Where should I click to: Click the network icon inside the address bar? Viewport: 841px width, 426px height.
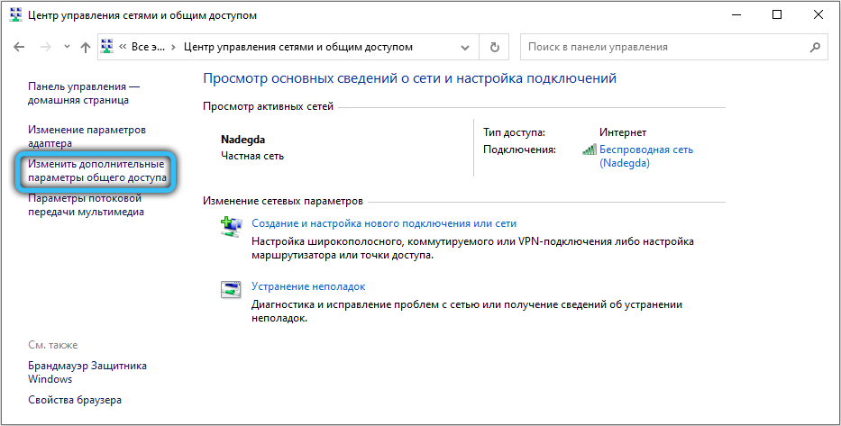pos(106,47)
